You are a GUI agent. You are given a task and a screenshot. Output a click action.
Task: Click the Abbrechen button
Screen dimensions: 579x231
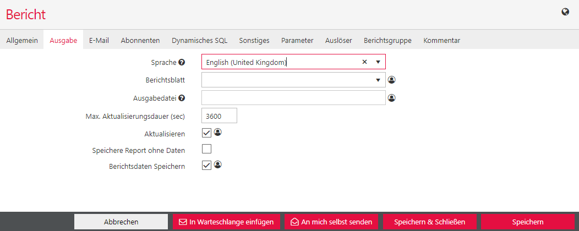click(121, 222)
